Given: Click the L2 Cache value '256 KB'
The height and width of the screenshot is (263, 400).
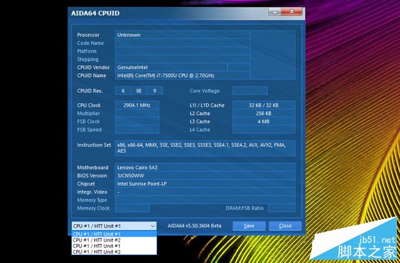Looking at the screenshot, I should [264, 113].
